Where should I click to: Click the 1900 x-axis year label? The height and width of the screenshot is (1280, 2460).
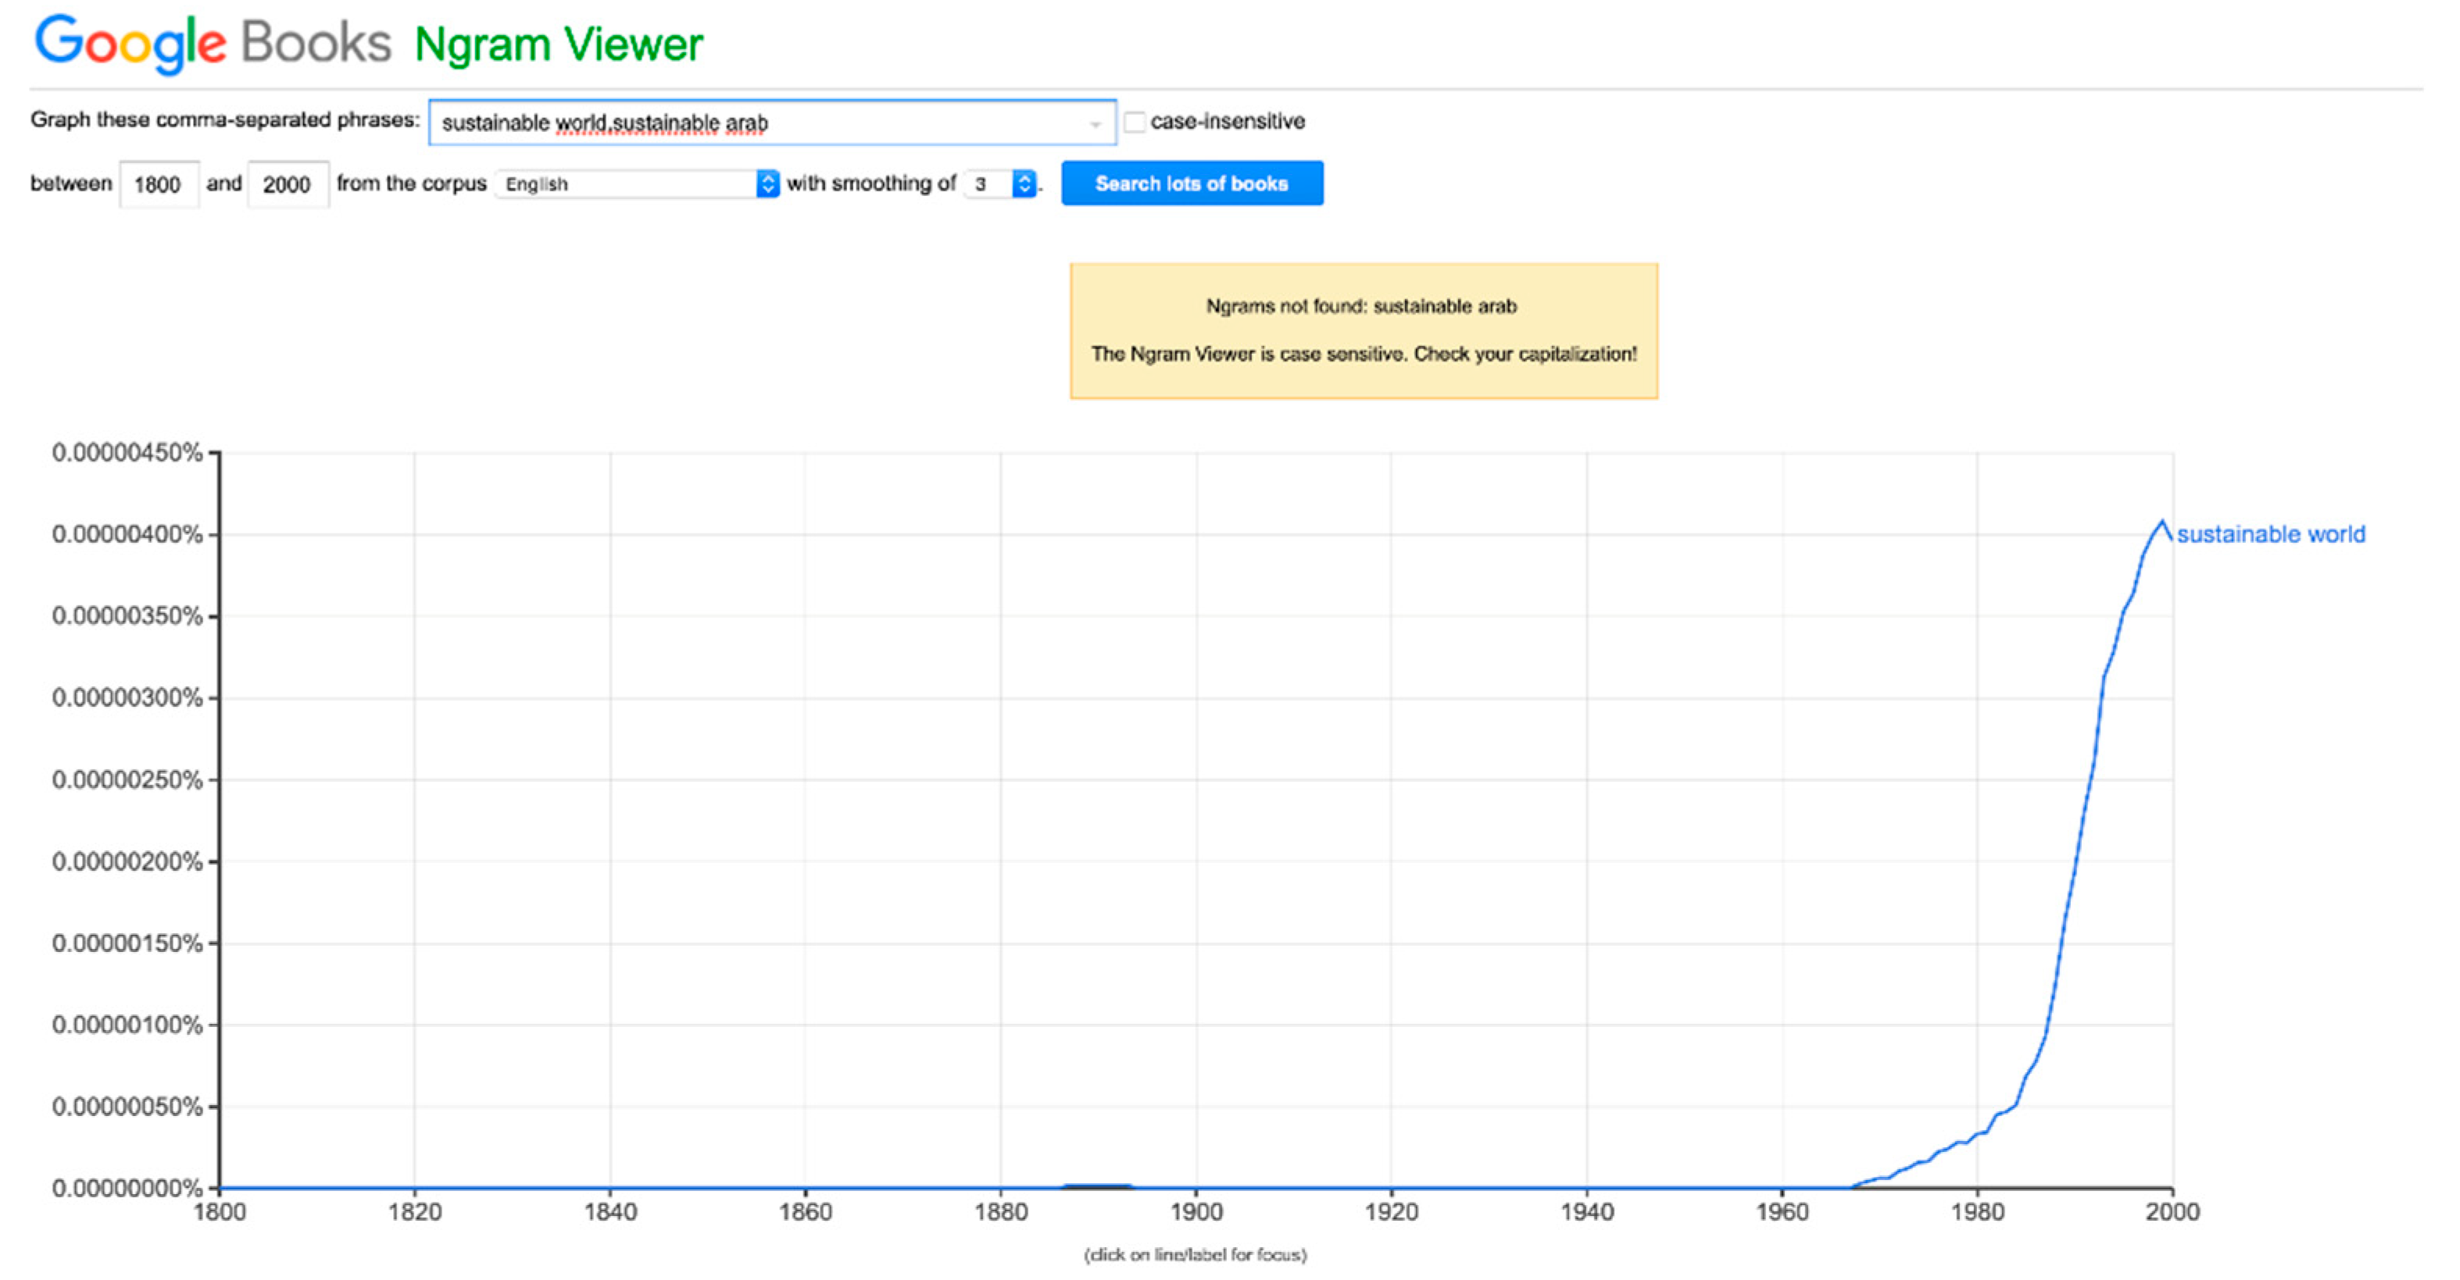coord(1196,1212)
